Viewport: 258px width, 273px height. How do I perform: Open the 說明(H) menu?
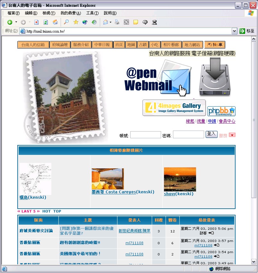pyautogui.click(x=110, y=13)
